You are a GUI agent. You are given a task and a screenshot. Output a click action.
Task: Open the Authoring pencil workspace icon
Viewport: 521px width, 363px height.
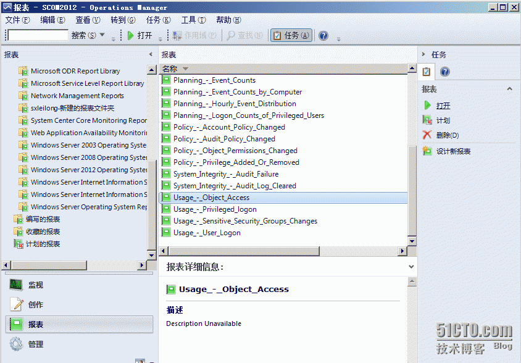point(17,304)
